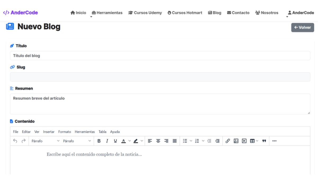The height and width of the screenshot is (179, 318).
Task: Open the table insert dropdown
Action: click(254, 141)
